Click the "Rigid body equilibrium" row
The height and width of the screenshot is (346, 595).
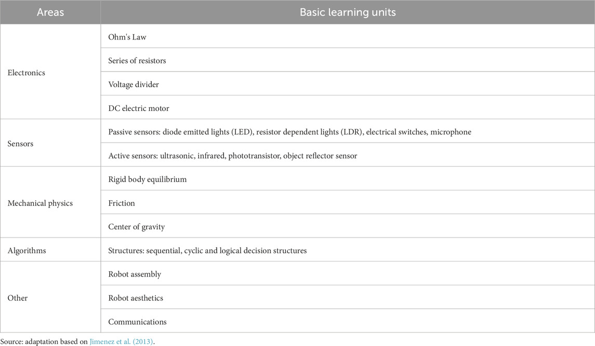click(x=147, y=179)
